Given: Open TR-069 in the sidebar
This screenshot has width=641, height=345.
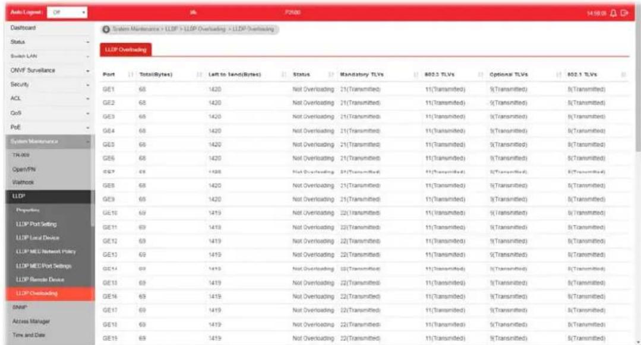Looking at the screenshot, I should click(x=21, y=155).
